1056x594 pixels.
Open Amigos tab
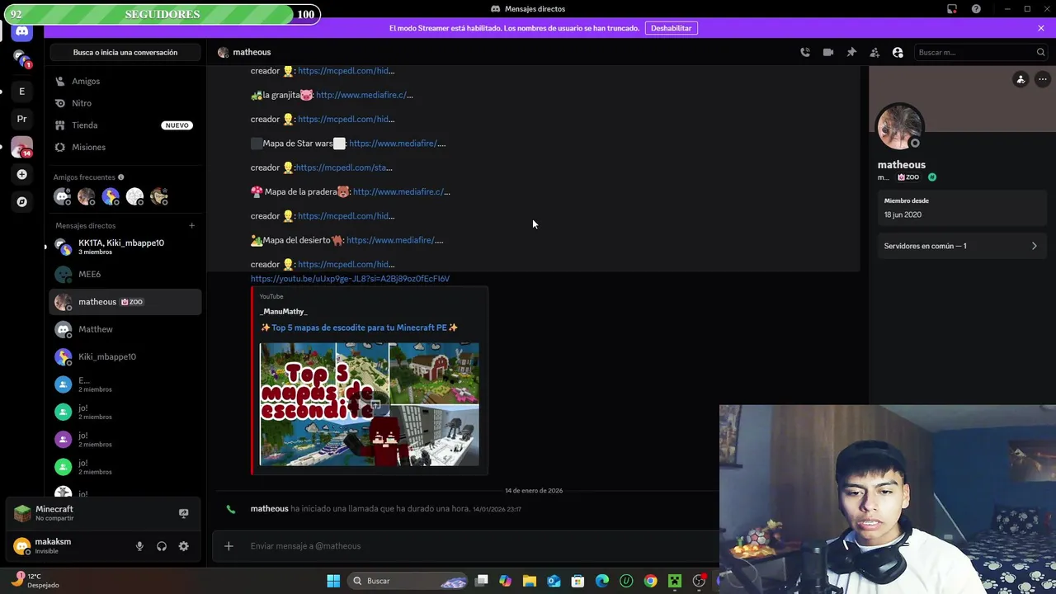(x=125, y=81)
